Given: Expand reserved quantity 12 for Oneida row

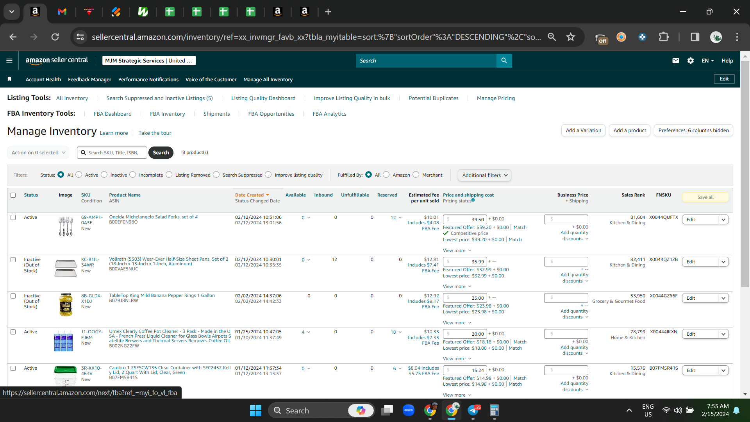Looking at the screenshot, I should pyautogui.click(x=396, y=218).
